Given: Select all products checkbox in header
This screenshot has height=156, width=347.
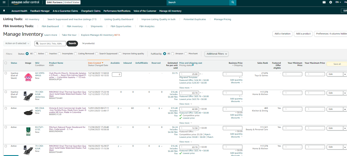Looking at the screenshot, I should pos(6,63).
